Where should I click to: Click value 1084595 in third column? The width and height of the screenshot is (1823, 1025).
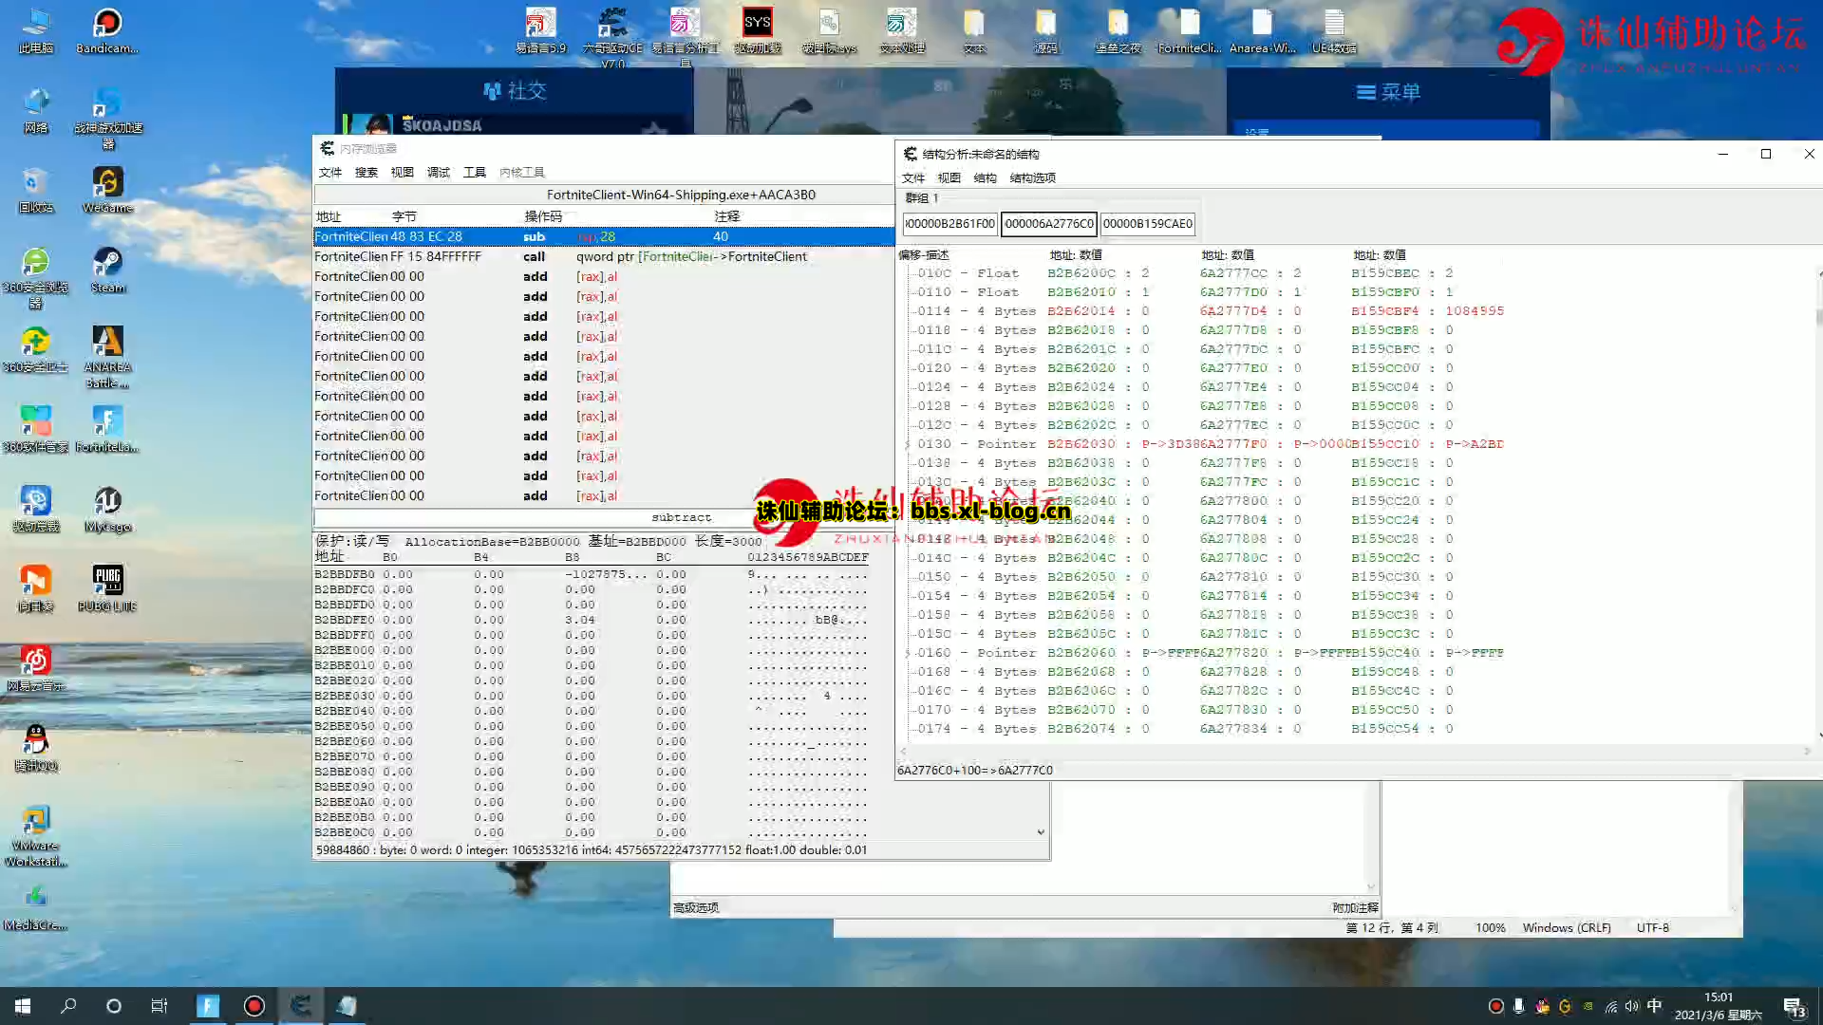click(1475, 311)
